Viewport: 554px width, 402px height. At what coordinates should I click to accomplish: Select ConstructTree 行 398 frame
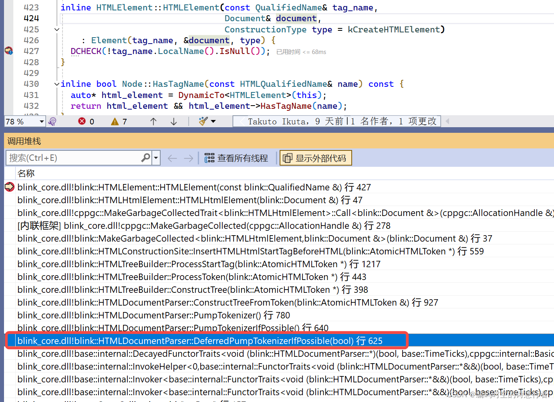(193, 290)
